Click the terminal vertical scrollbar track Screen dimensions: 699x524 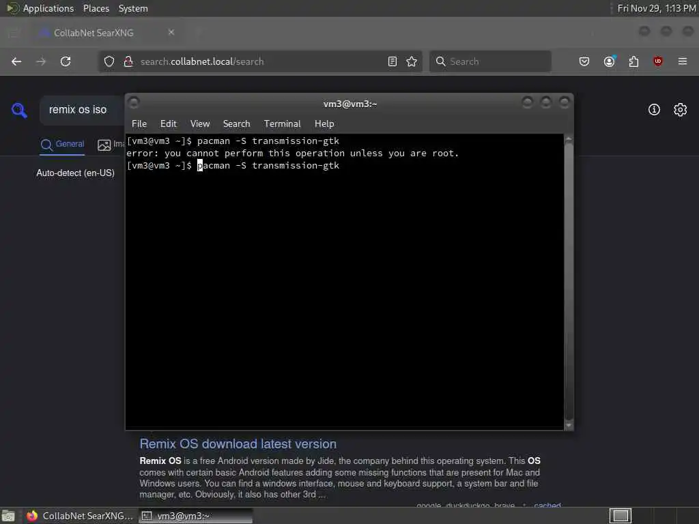[569, 282]
